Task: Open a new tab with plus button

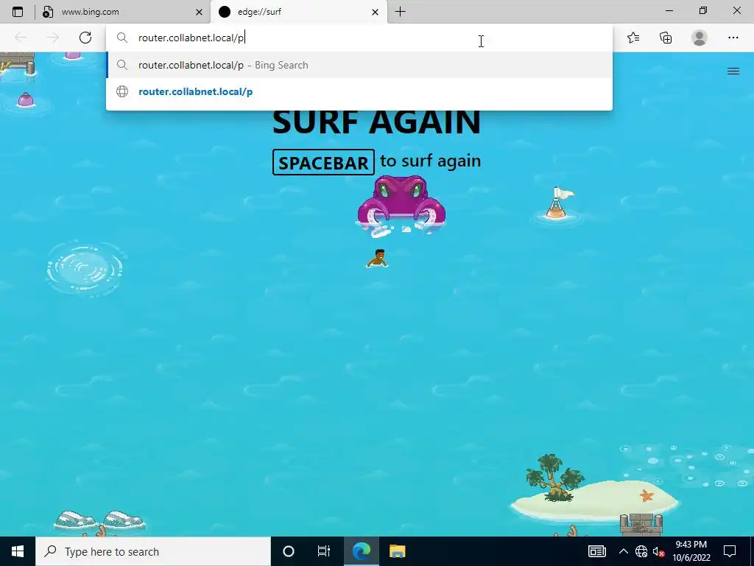Action: click(x=400, y=12)
